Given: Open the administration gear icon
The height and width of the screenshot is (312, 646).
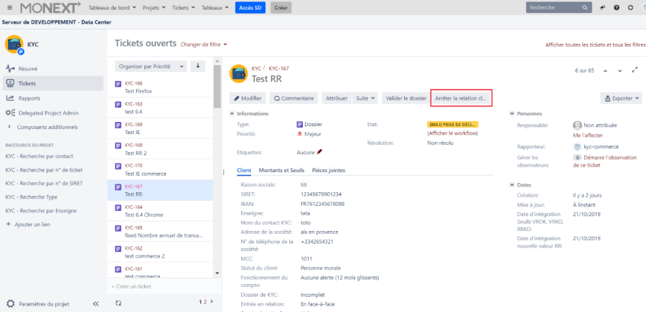Looking at the screenshot, I should click(x=630, y=8).
